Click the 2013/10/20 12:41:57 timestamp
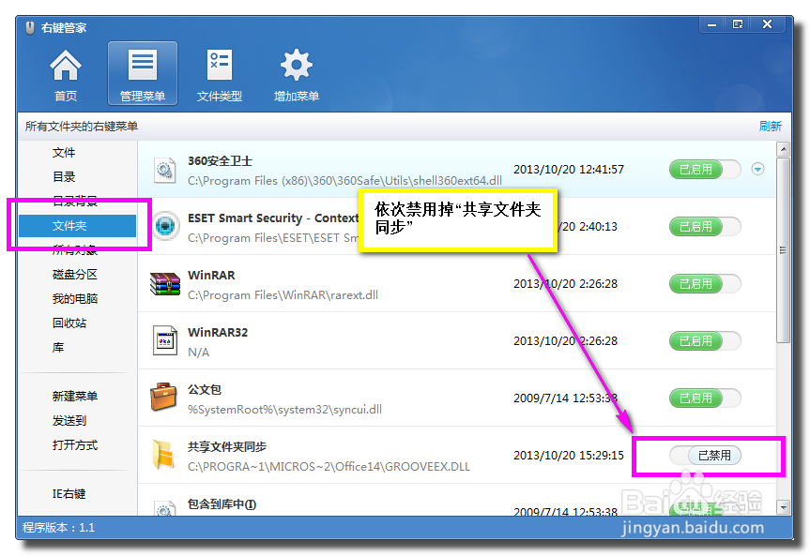This screenshot has width=810, height=556. (x=568, y=170)
